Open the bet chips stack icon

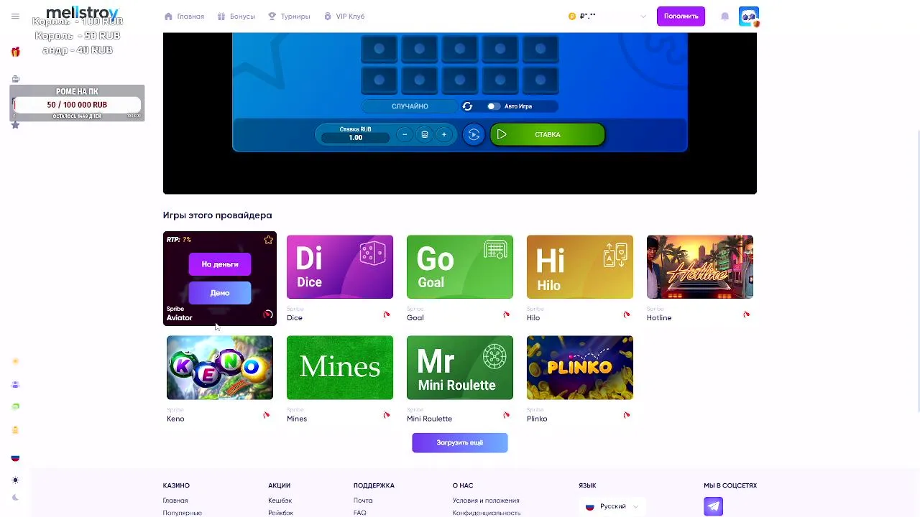point(424,134)
